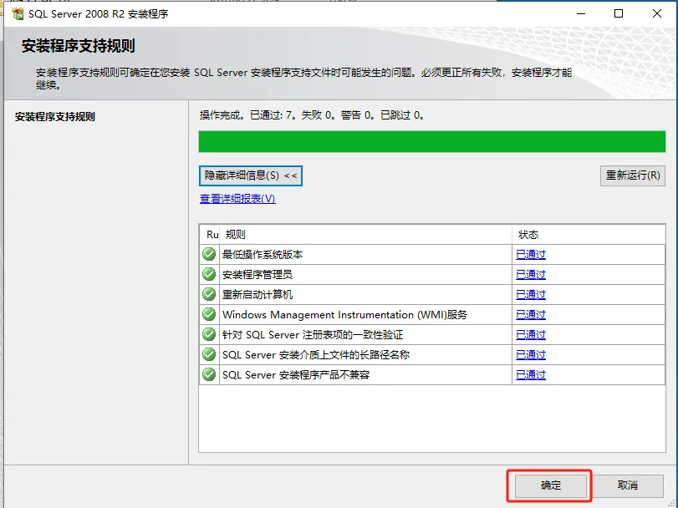Open 已通过 status for 安装程序管理员
This screenshot has height=508, width=678.
pos(531,274)
